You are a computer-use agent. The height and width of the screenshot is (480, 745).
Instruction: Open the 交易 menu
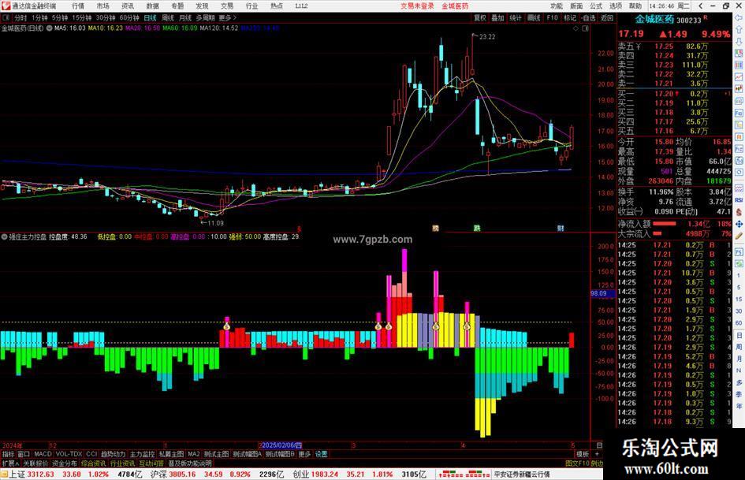226,6
